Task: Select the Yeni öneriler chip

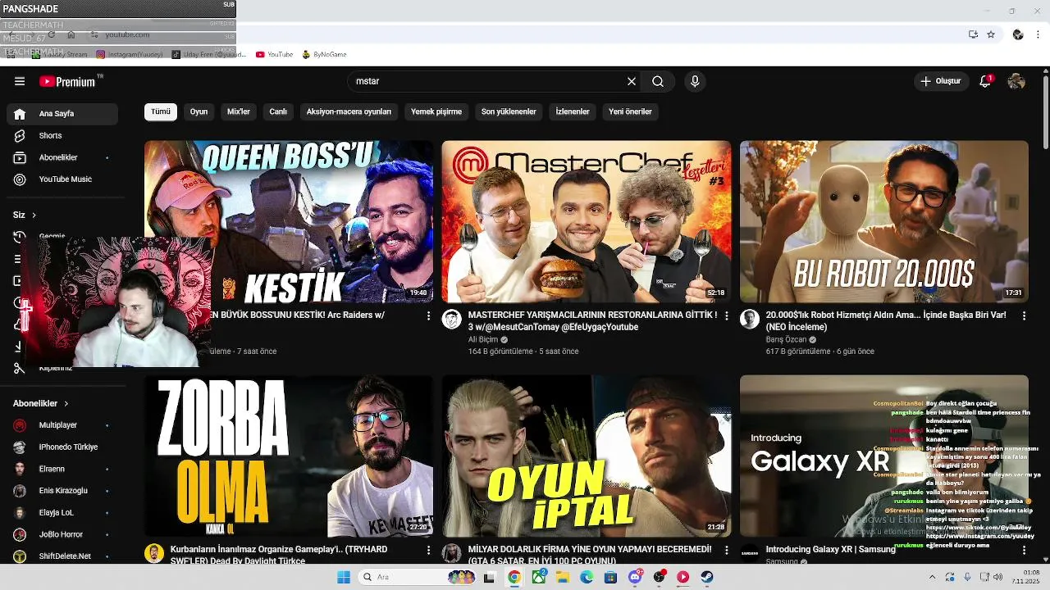Action: pos(630,111)
